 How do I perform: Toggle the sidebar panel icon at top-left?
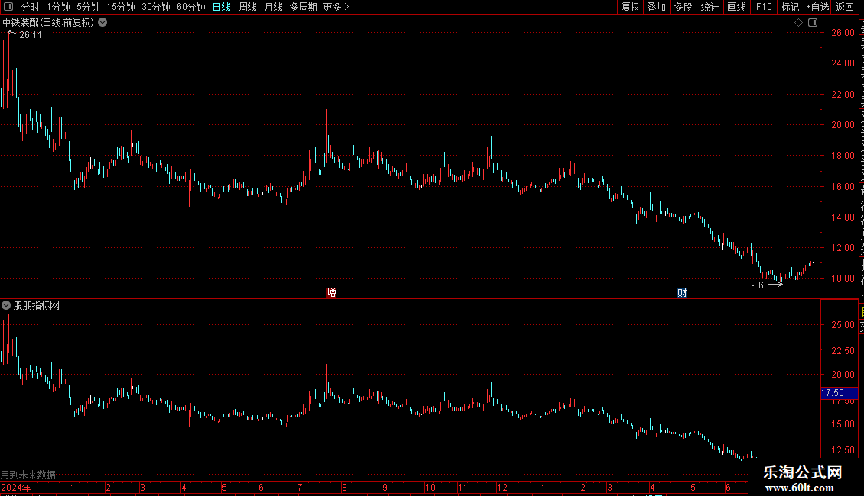8,7
